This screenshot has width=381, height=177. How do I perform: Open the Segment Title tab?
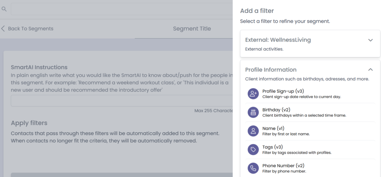(x=192, y=29)
